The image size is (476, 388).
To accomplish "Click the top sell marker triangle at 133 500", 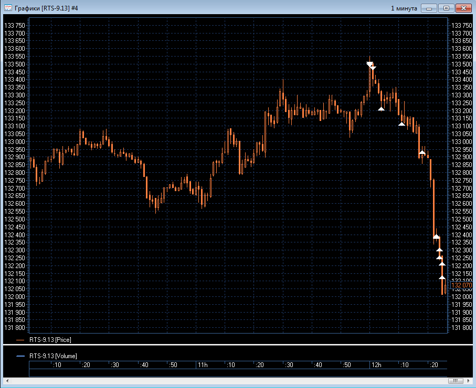I will point(369,64).
